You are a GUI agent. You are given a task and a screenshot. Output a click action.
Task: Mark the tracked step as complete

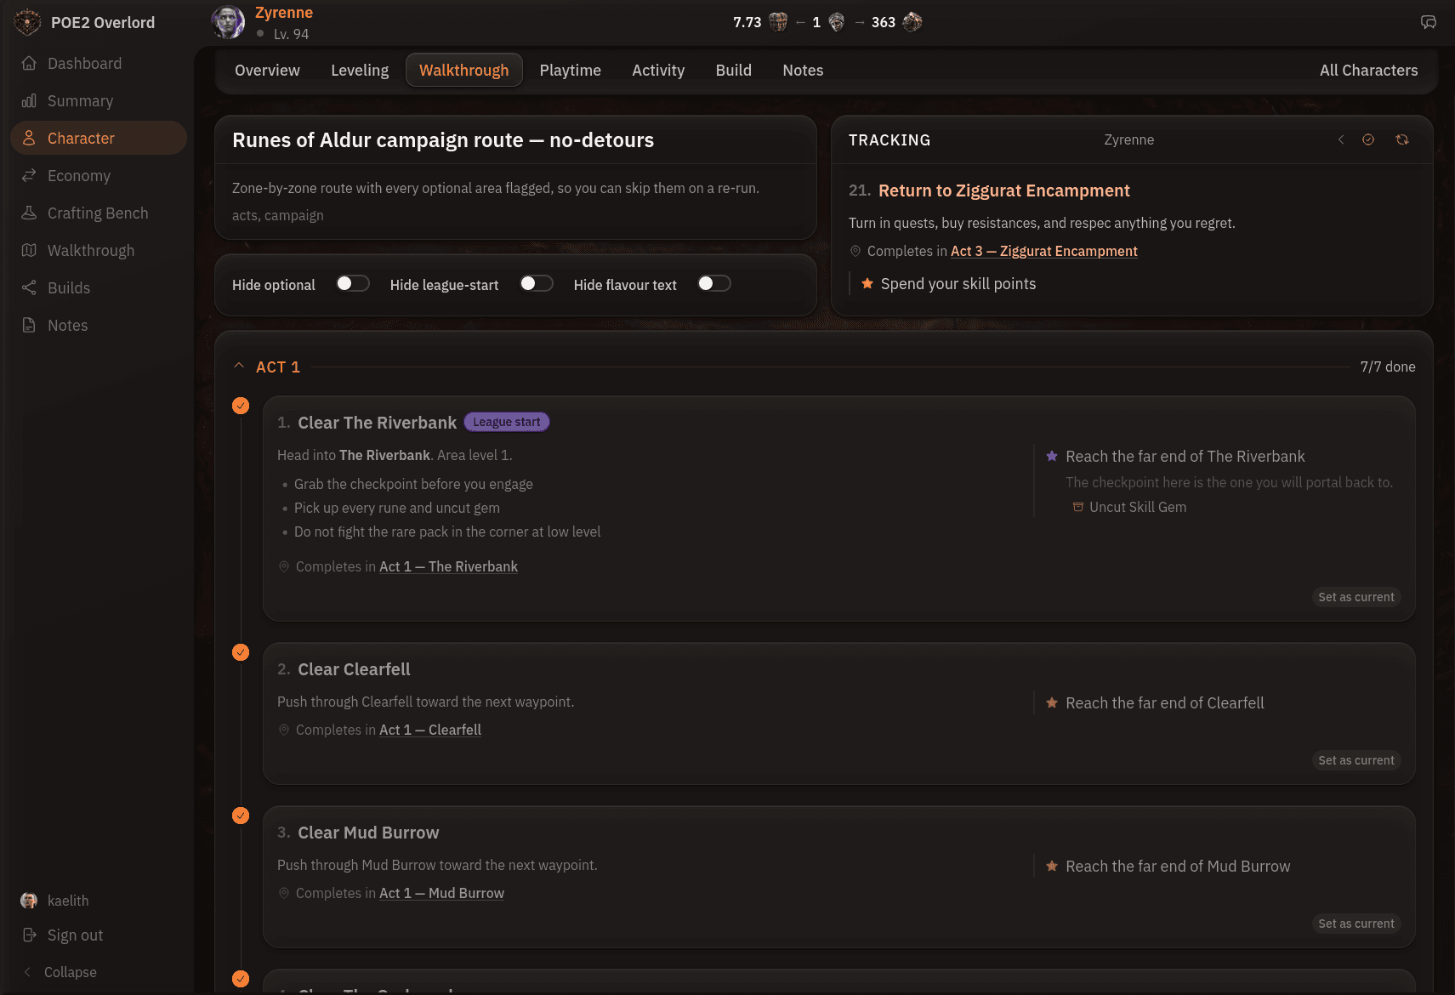pos(1368,139)
